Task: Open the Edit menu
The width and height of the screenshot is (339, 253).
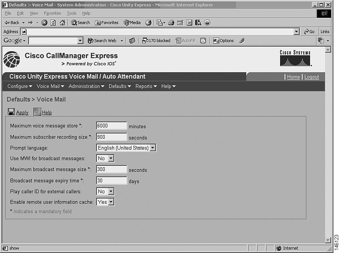Action: coord(20,13)
